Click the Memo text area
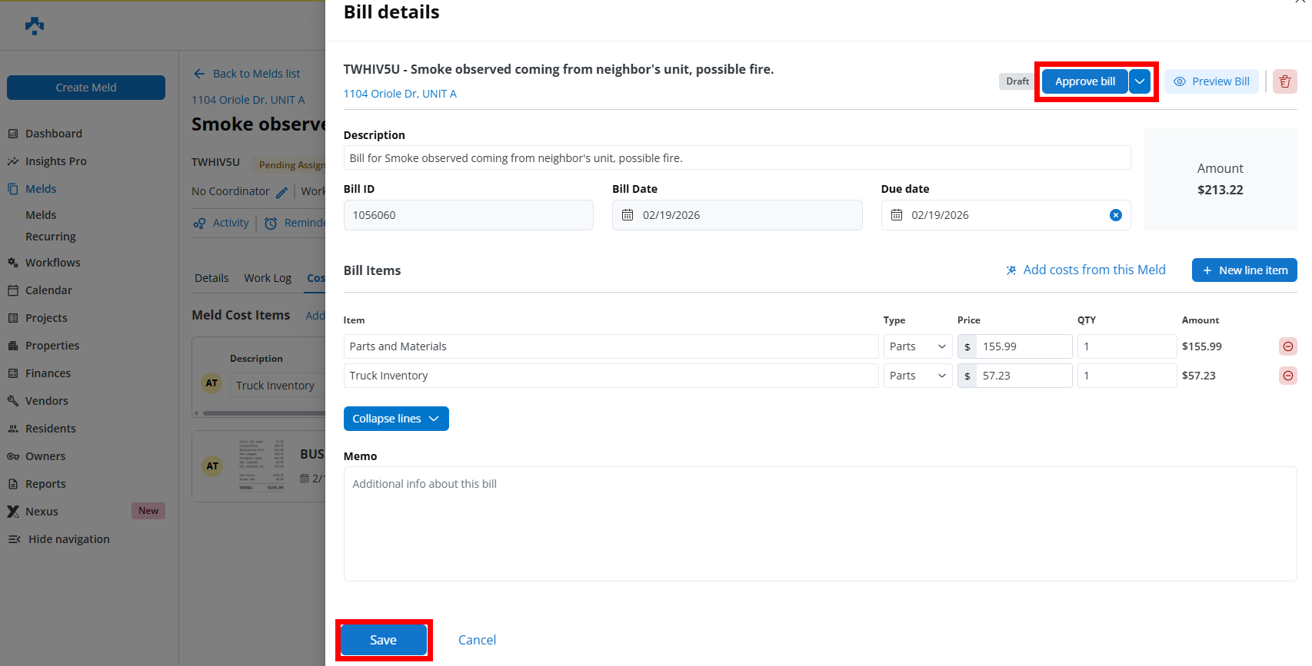 click(820, 523)
